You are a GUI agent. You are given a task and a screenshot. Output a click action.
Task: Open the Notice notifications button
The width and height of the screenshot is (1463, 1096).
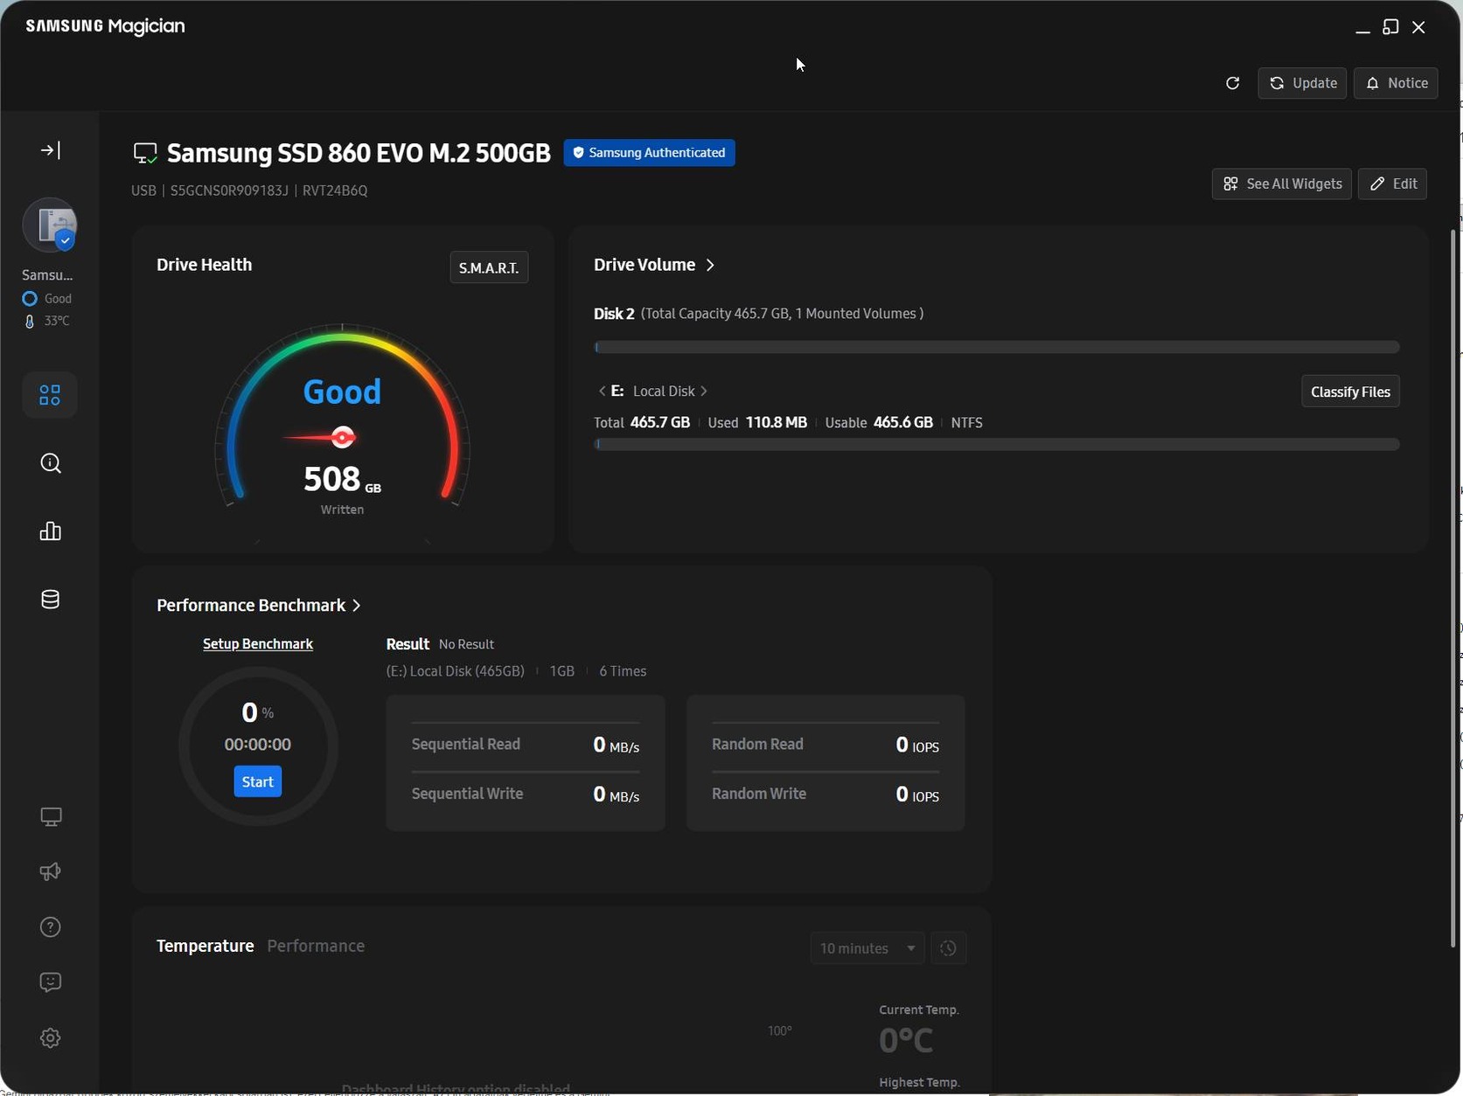(1396, 83)
